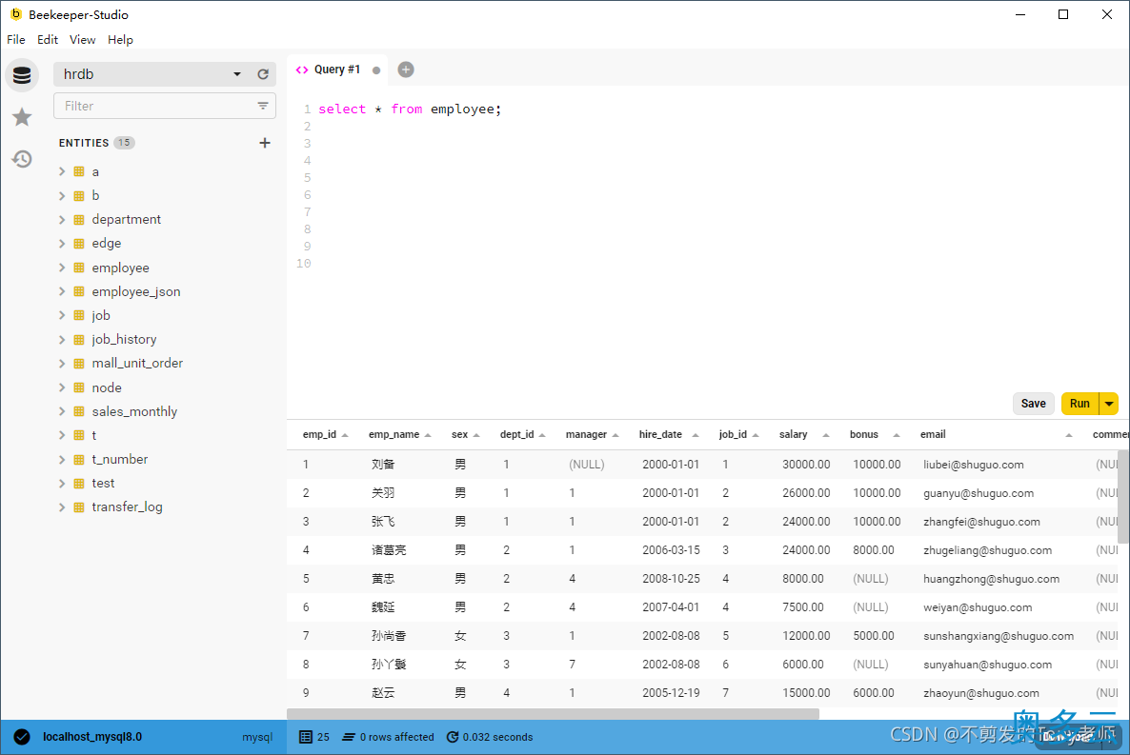Select the t_number table
Viewport: 1130px width, 755px height.
120,459
